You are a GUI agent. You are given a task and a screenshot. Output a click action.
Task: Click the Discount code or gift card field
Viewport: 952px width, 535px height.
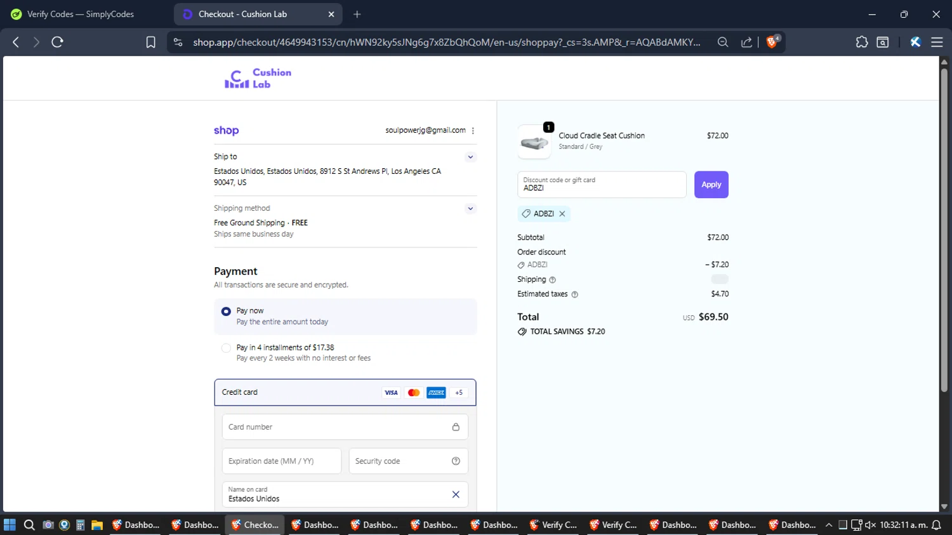(x=602, y=185)
